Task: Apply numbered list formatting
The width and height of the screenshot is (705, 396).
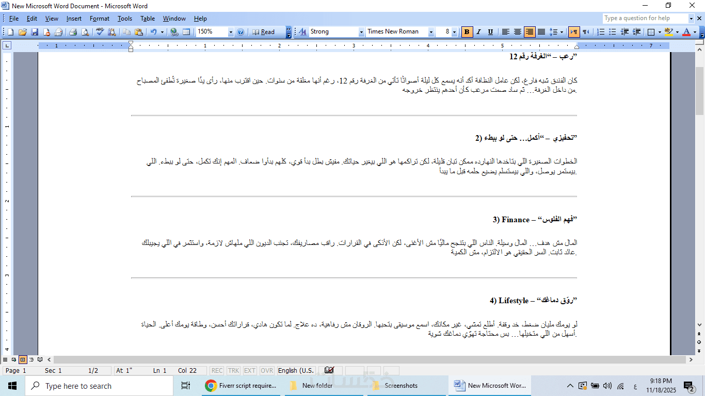Action: [x=601, y=32]
